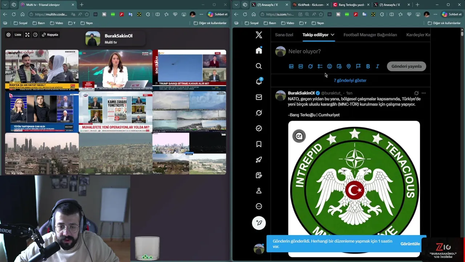This screenshot has width=465, height=262.
Task: Open X notifications bell
Action: pos(259,82)
